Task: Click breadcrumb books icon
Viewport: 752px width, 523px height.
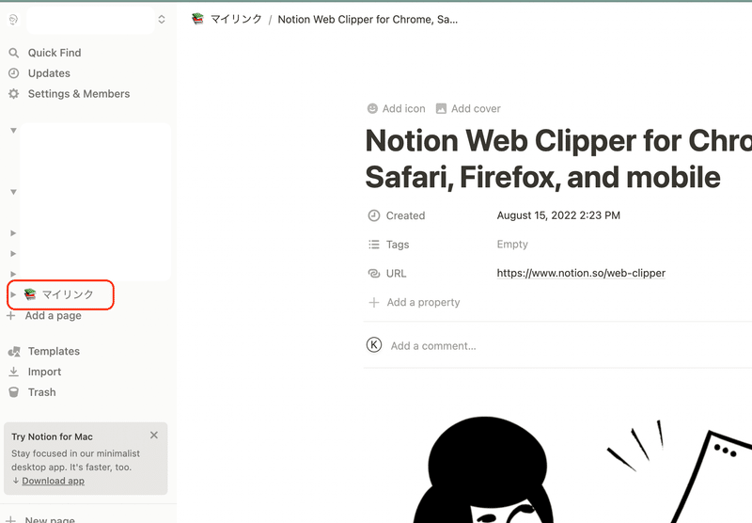Action: 197,19
